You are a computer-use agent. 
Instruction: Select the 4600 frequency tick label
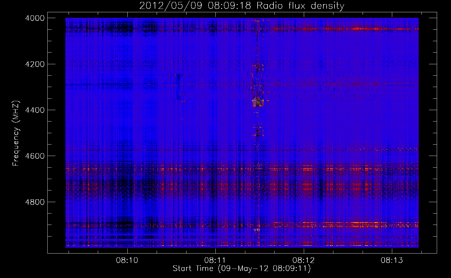point(35,156)
